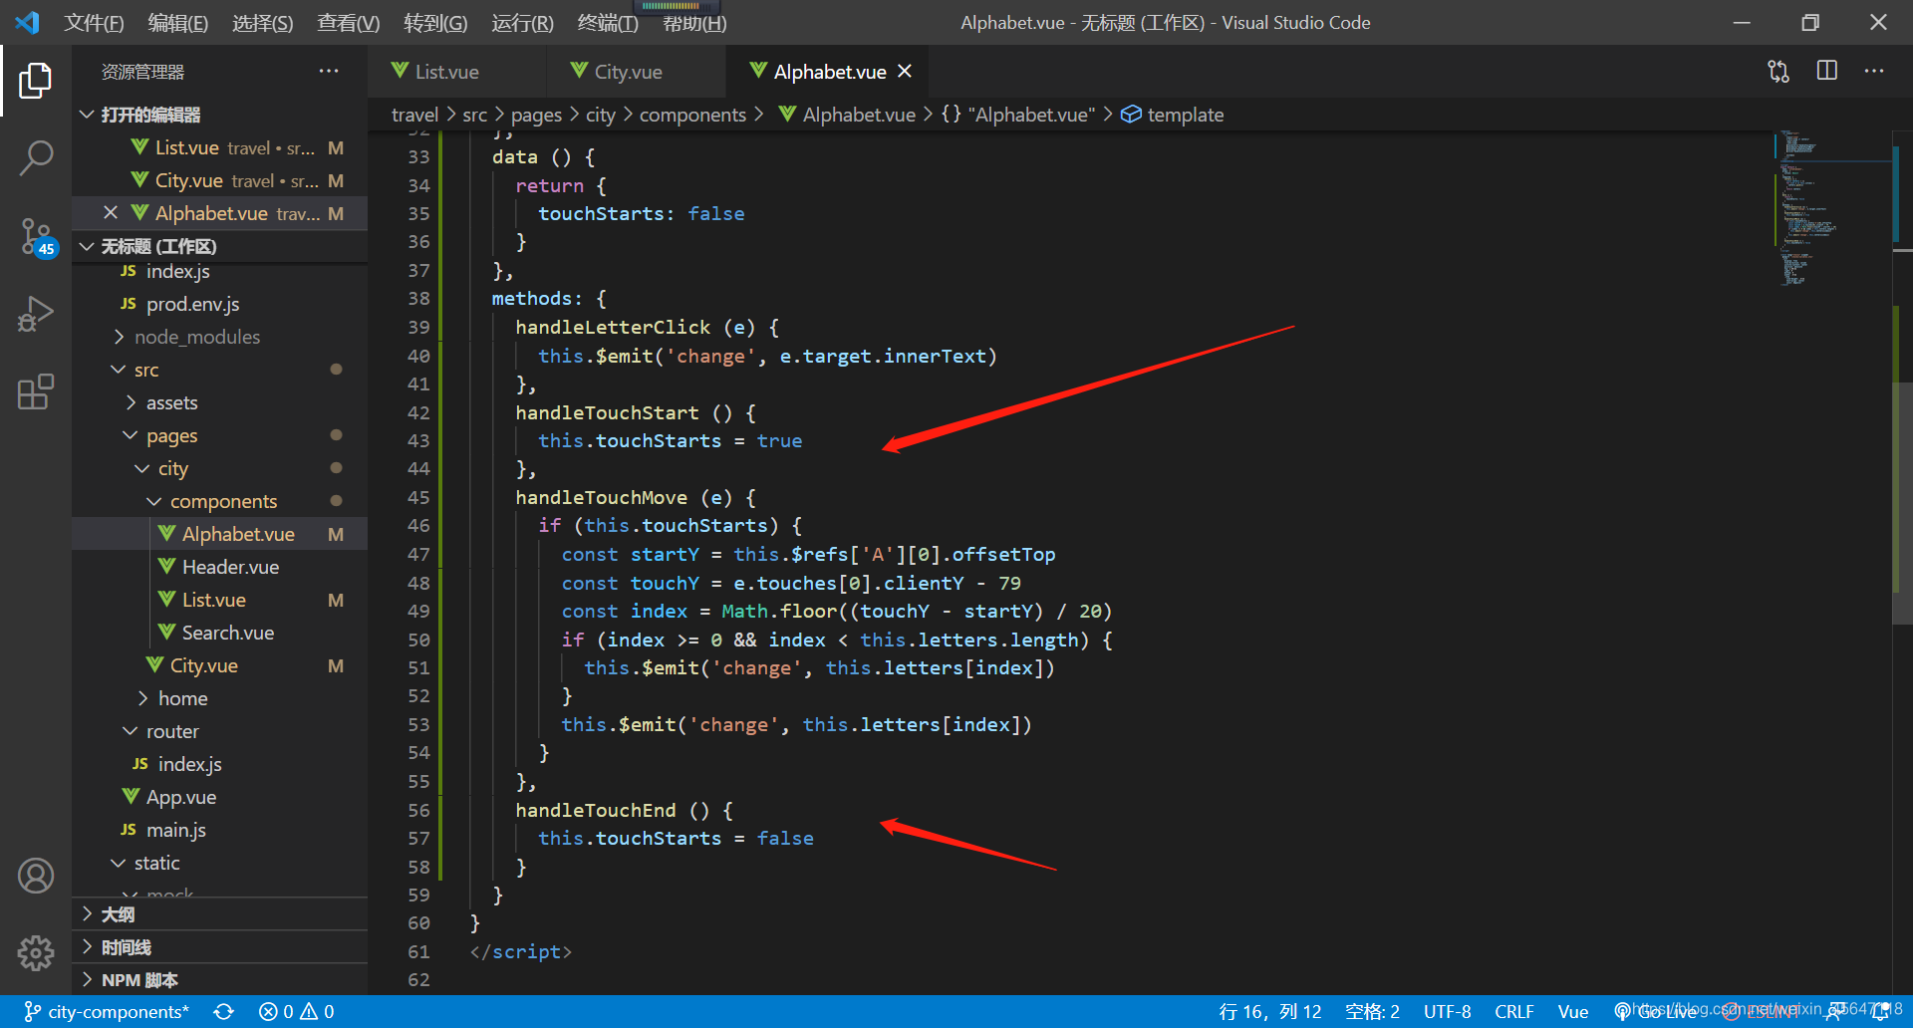Expand the home folder
This screenshot has height=1028, width=1913.
pyautogui.click(x=220, y=698)
